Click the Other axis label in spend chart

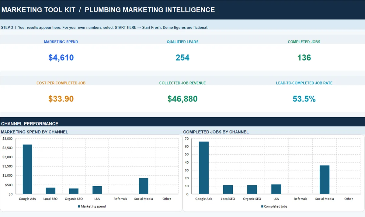(167, 199)
